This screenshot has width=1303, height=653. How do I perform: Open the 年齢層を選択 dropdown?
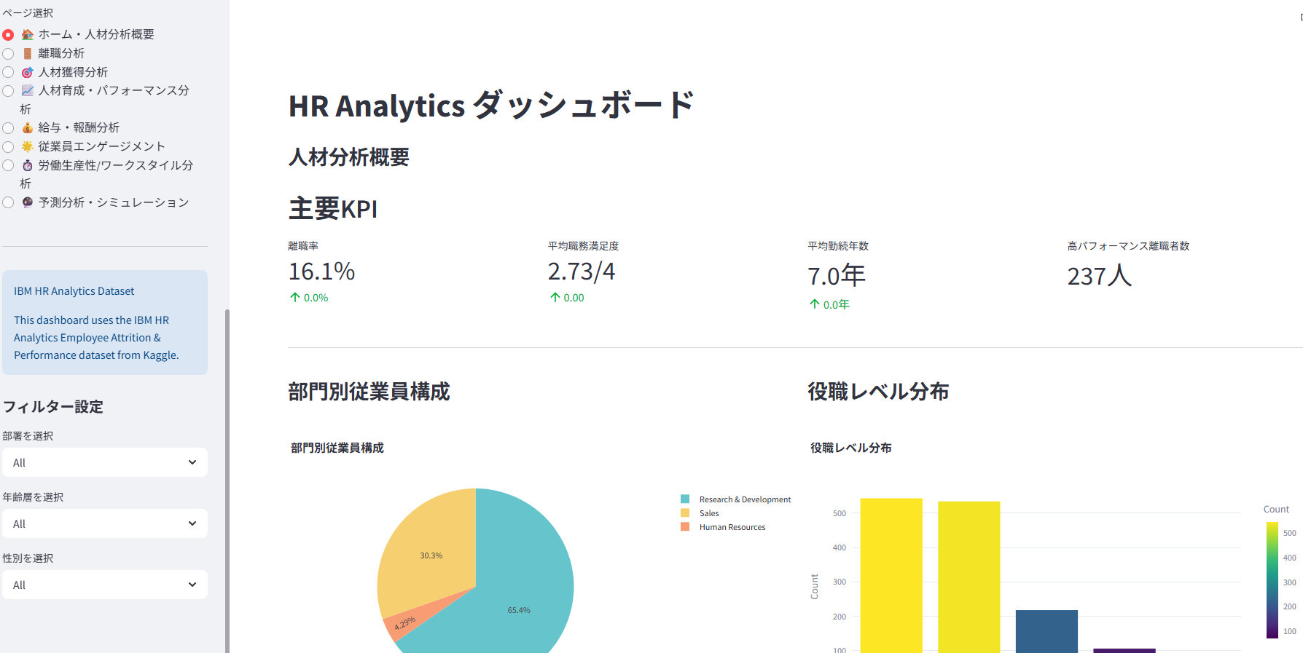pyautogui.click(x=105, y=523)
